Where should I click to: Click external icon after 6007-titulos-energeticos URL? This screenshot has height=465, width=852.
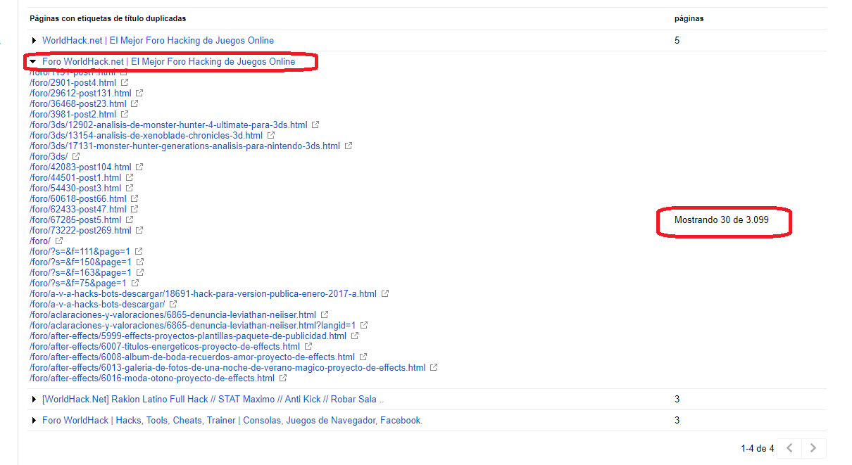308,346
